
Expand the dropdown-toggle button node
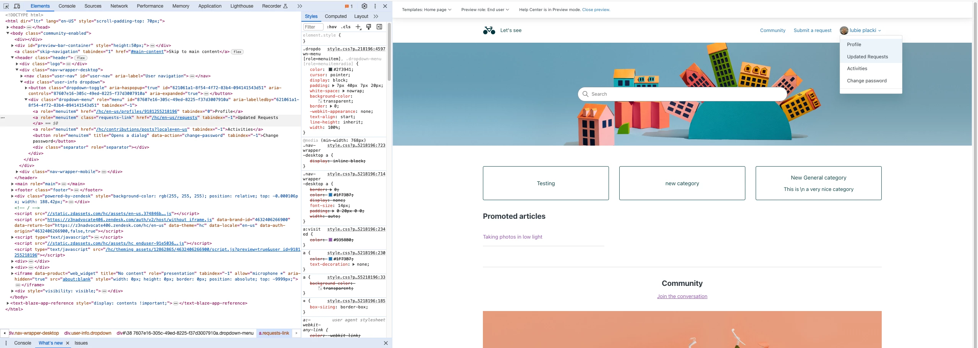(x=26, y=88)
